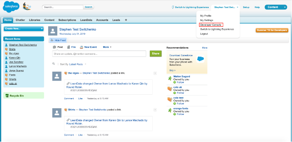Click the avatar on the Shirts feed post
Viewport: 292px width, 142px height.
coord(57,113)
